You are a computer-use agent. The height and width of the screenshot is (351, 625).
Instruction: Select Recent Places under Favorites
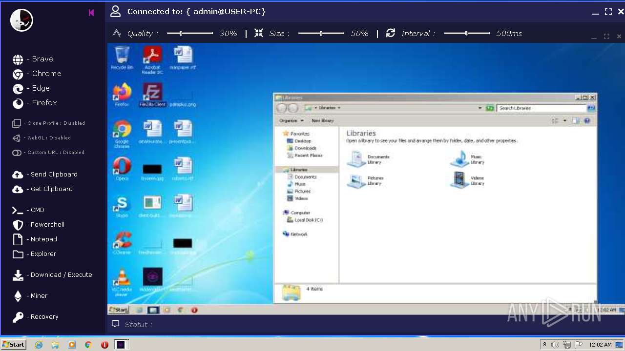pos(305,156)
